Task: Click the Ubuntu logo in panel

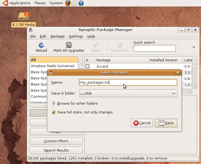Action: click(x=5, y=3)
